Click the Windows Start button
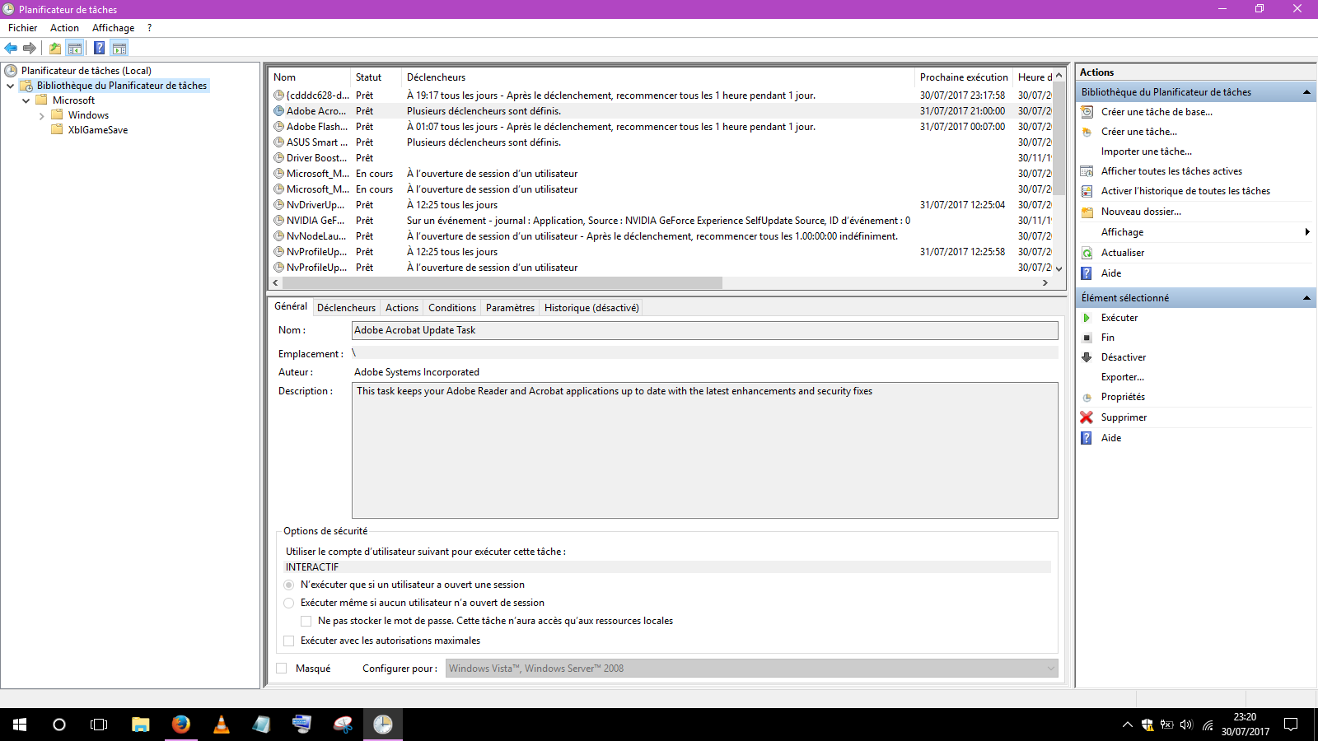Screen dimensions: 1318x741 click(x=20, y=725)
